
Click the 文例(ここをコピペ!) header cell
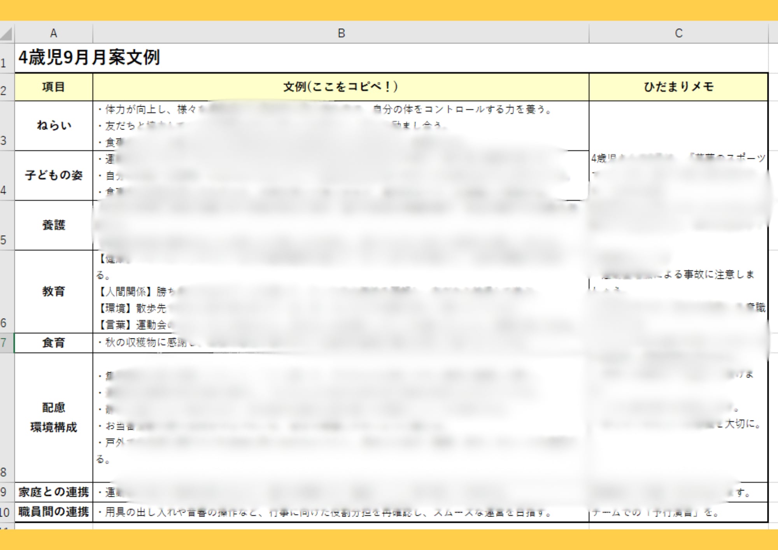point(341,87)
